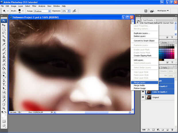Select the Tool Presets tab
This screenshot has width=178, height=133.
point(149,20)
